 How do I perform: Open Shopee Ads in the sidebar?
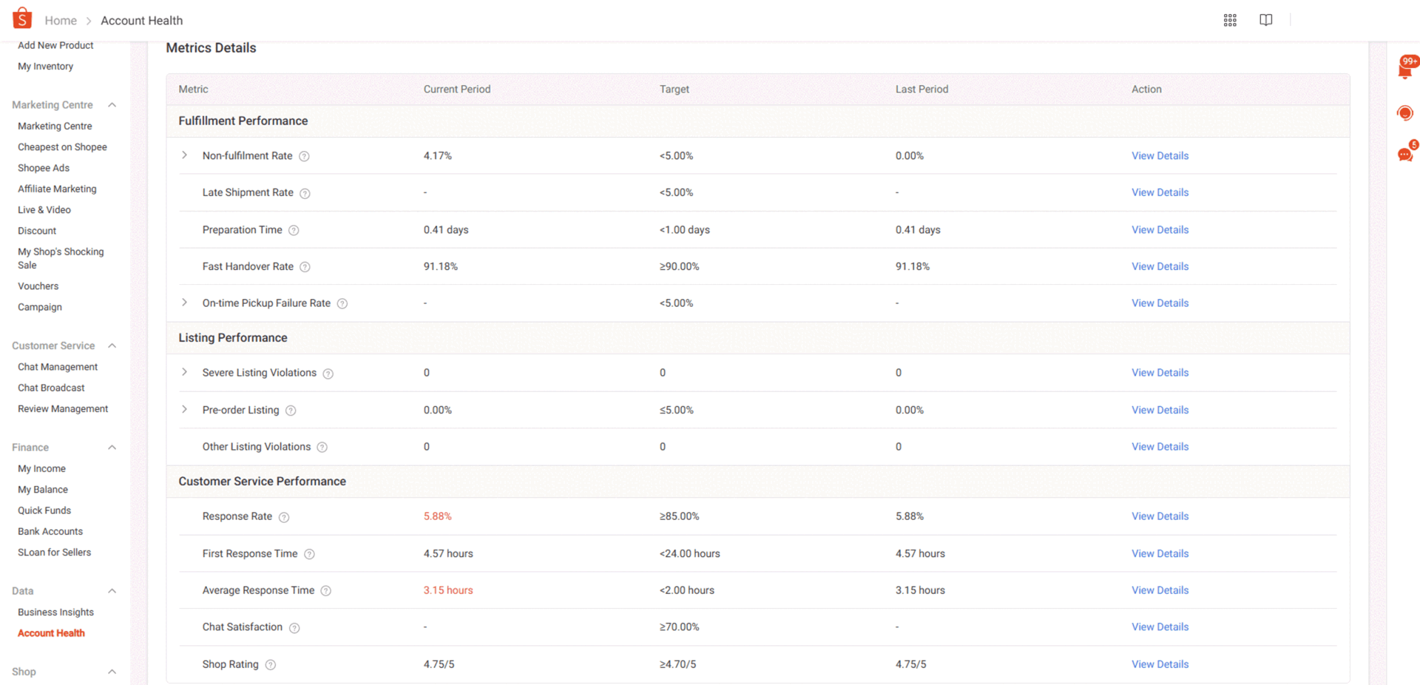coord(44,168)
